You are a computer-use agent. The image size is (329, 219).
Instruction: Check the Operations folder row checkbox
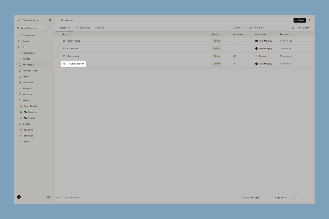click(57, 56)
